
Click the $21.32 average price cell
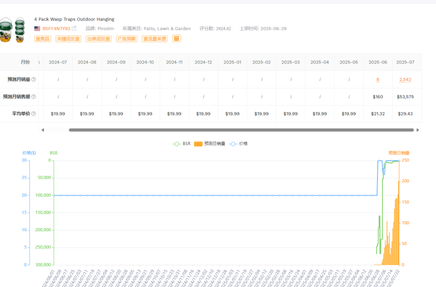[377, 114]
